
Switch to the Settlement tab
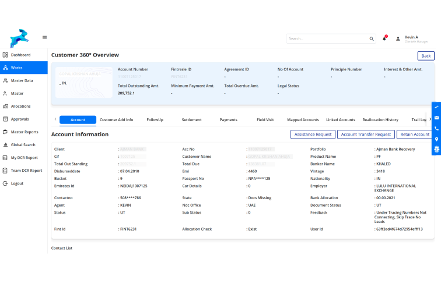(x=191, y=120)
